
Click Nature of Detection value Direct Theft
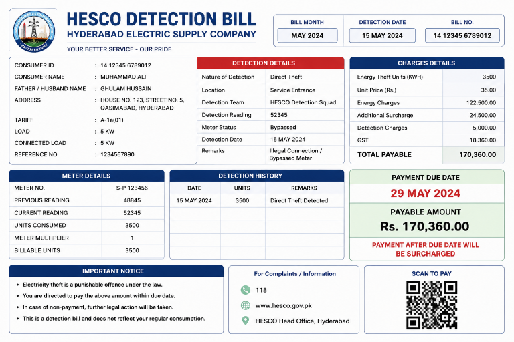(286, 77)
